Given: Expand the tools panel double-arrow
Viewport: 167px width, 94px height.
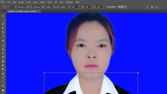Looking at the screenshot, I should (1, 11).
